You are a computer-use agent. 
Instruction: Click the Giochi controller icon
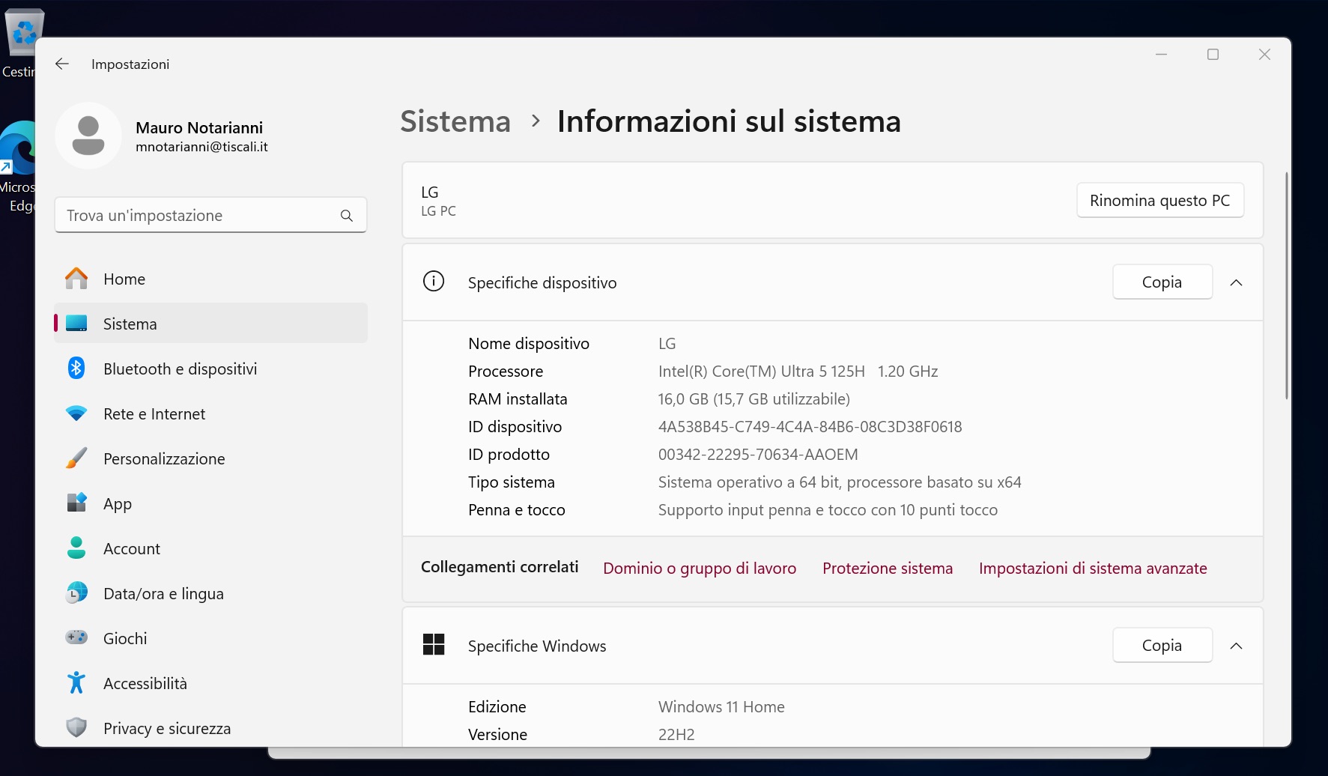[76, 638]
